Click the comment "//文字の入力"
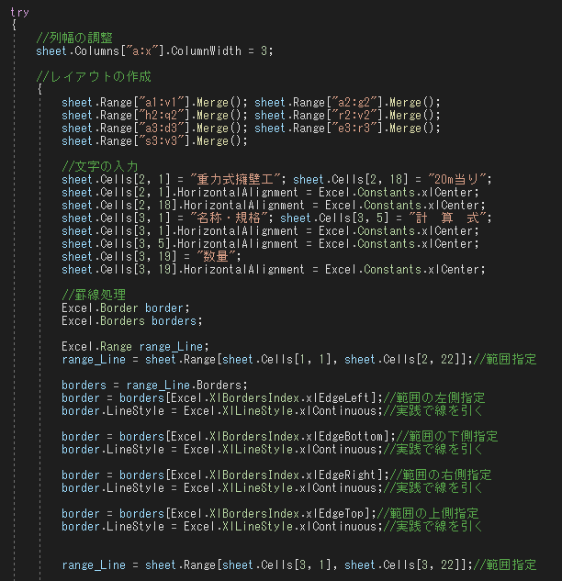This screenshot has width=562, height=581. click(100, 166)
